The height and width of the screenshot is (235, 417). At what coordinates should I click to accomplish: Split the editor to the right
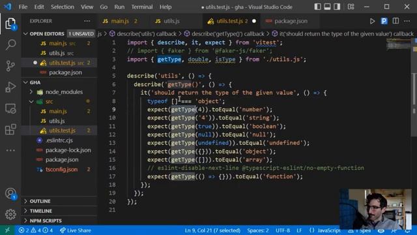(x=395, y=21)
